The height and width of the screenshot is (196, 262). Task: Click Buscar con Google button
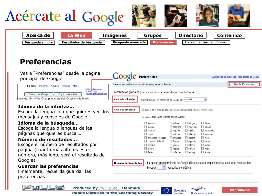[x=39, y=94]
